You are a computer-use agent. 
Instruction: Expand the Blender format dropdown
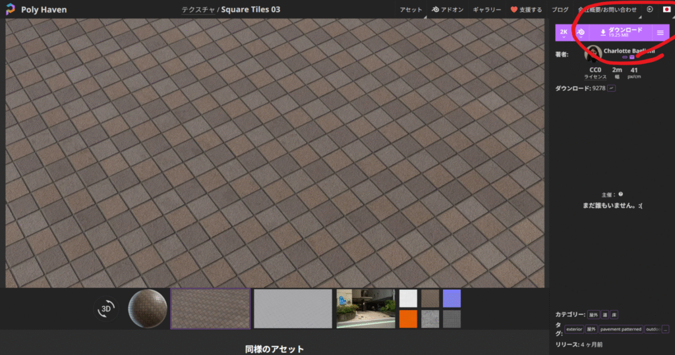click(581, 33)
